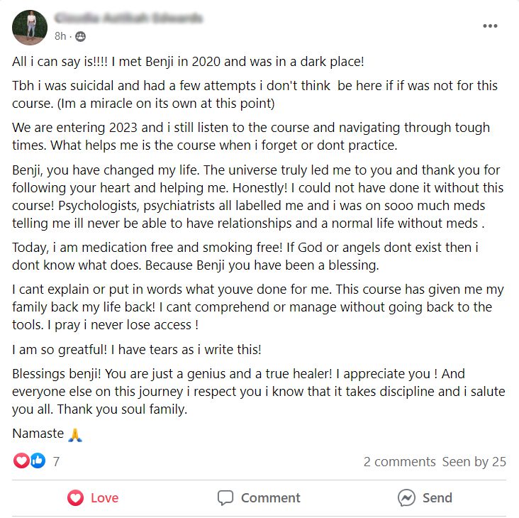Click the Messenger icon beside Send
Screen dimensions: 519x518
pyautogui.click(x=406, y=498)
